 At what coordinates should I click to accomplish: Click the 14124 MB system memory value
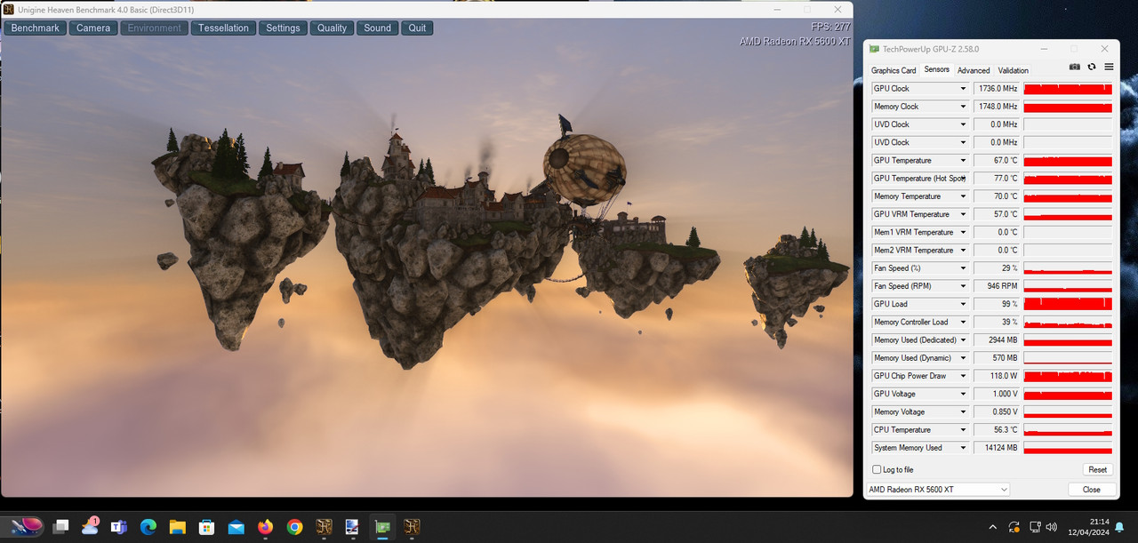tap(997, 448)
